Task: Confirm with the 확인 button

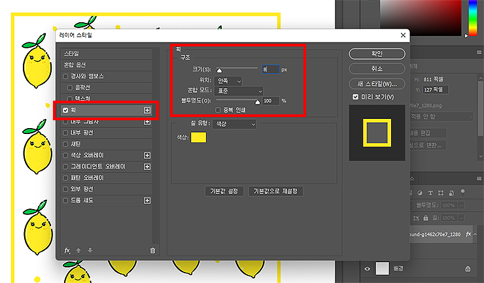Action: (377, 54)
